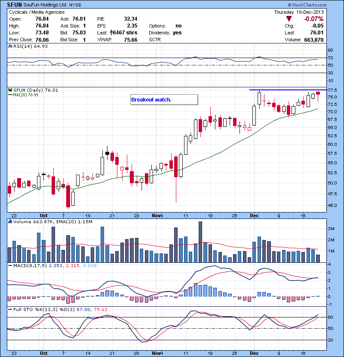Image resolution: width=344 pixels, height=357 pixels.
Task: Click the SouFun Holdings Ltd. company name
Action: pos(45,5)
